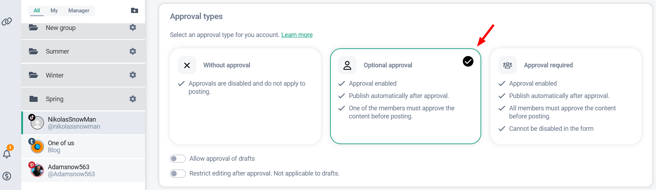Screen dimensions: 656x190
Task: Click the Learn more link
Action: point(297,35)
